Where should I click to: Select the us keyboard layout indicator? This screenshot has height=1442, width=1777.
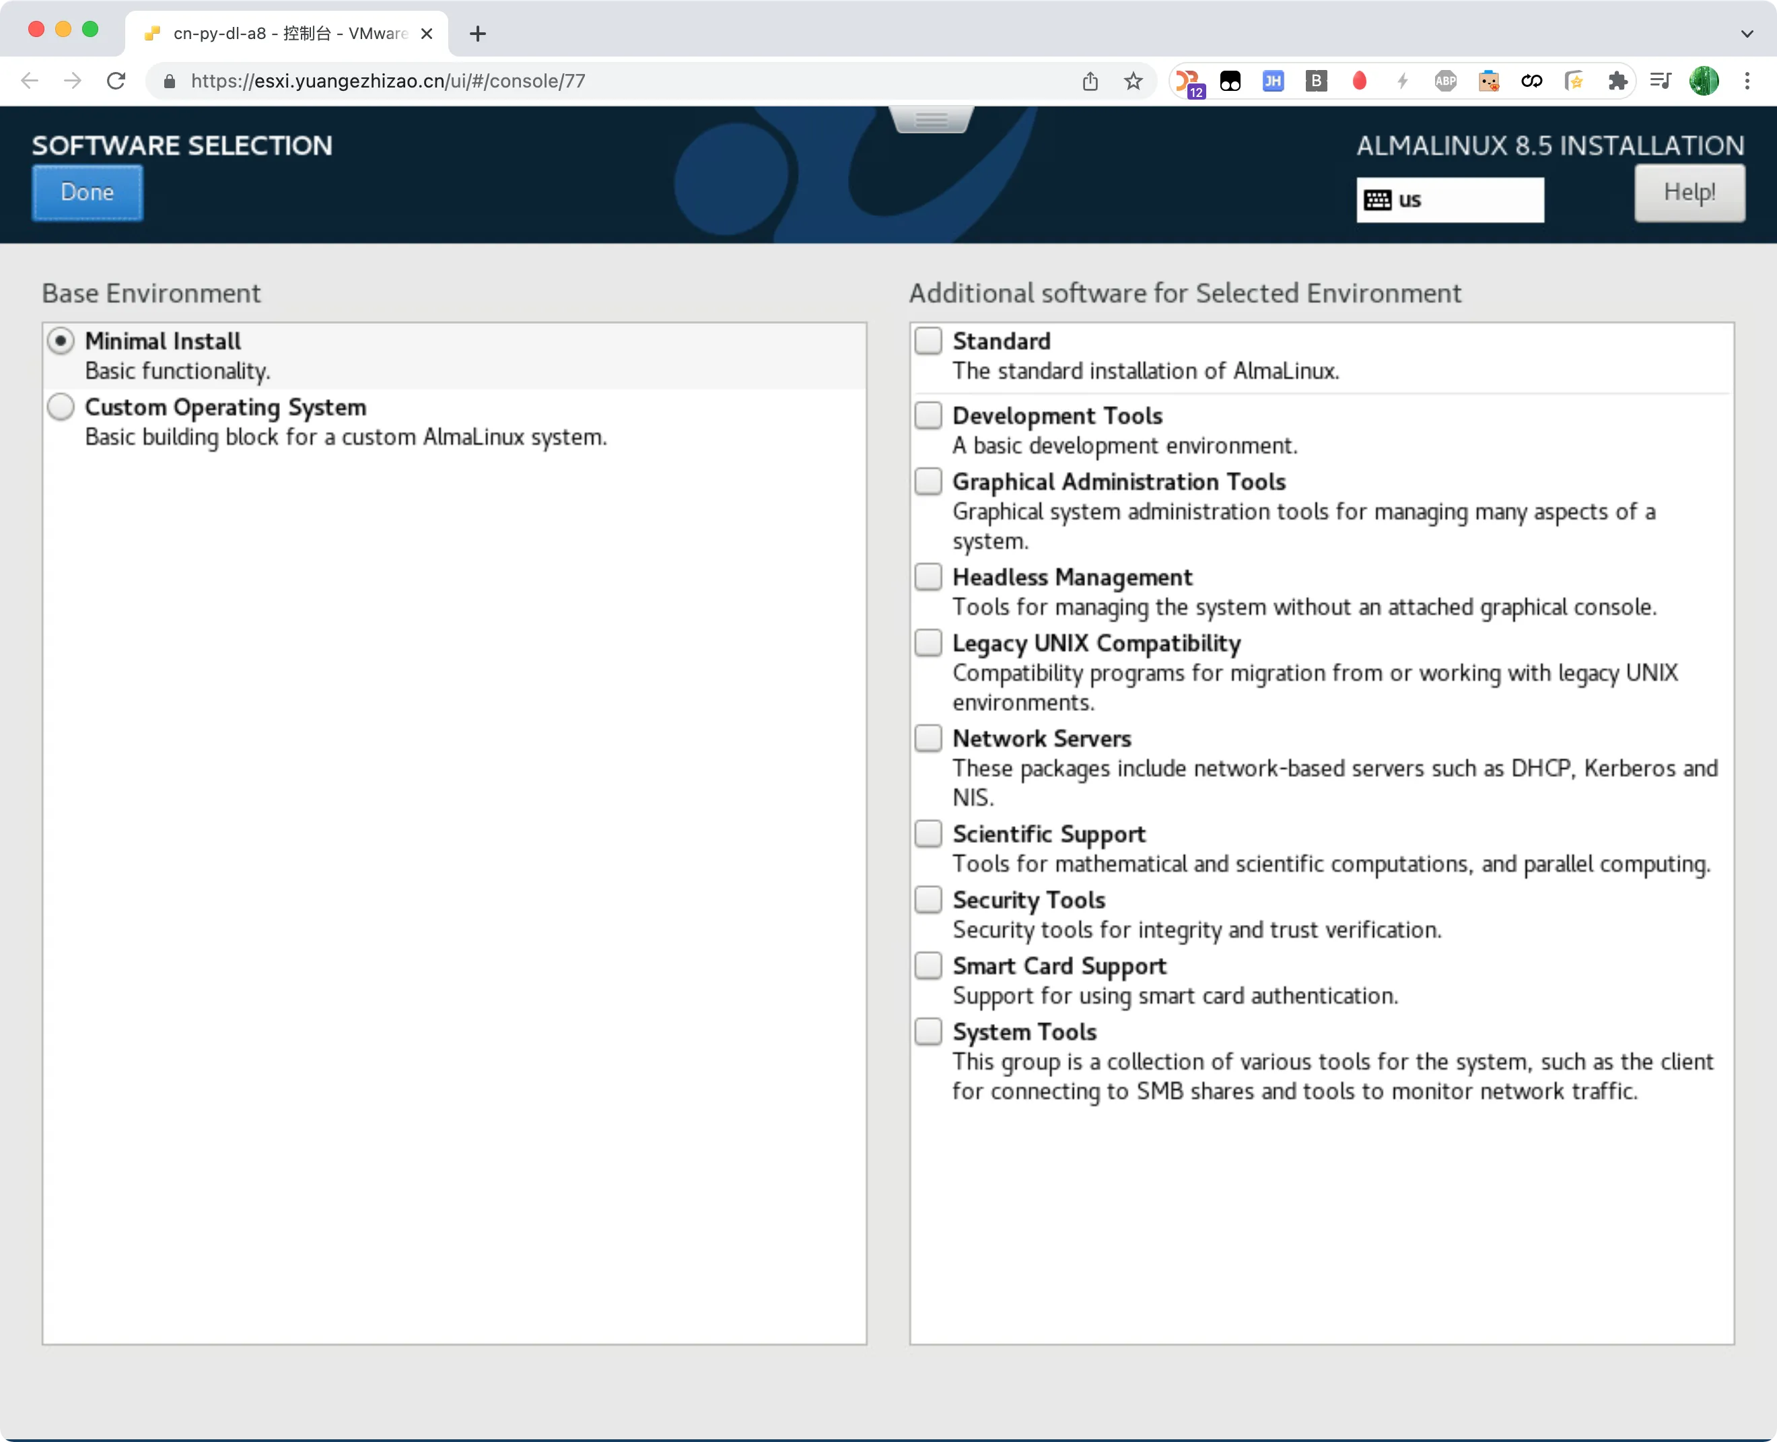click(1450, 200)
